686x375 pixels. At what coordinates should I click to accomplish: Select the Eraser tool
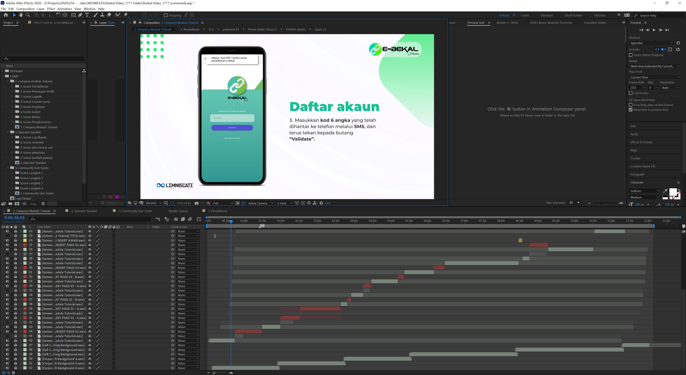pyautogui.click(x=109, y=15)
